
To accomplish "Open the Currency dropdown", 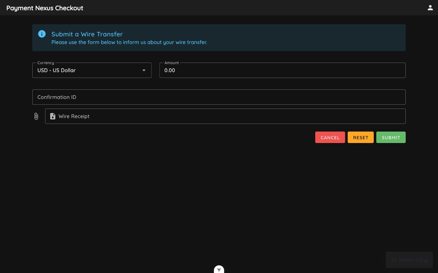I will point(92,70).
